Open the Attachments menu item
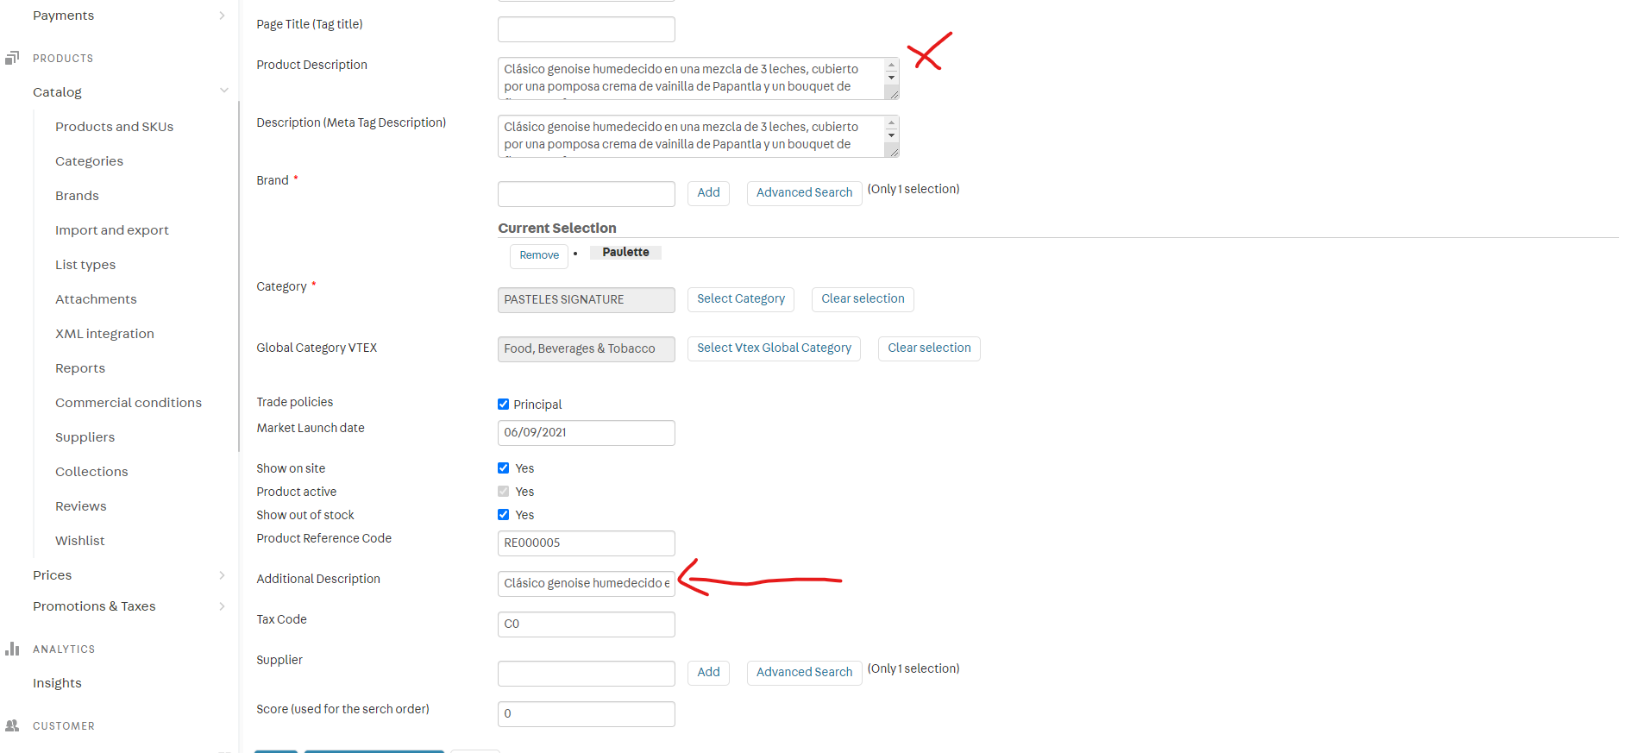Screen dimensions: 1626x753 coord(96,298)
